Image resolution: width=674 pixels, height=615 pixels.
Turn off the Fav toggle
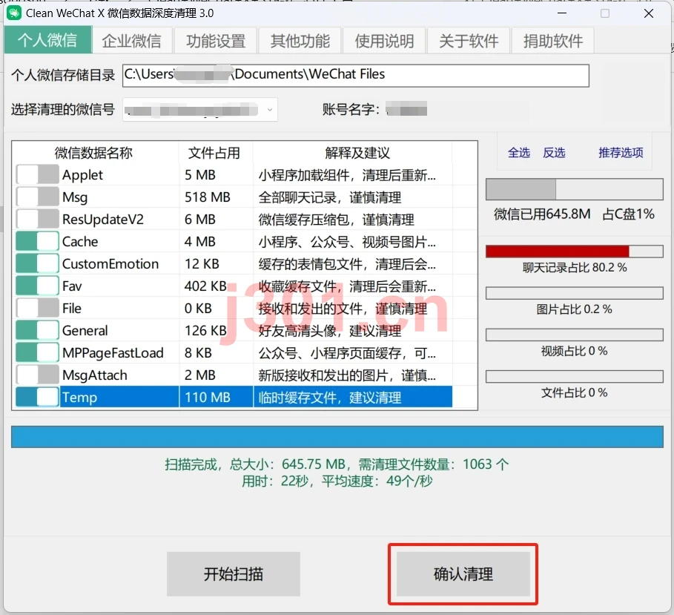[x=37, y=286]
